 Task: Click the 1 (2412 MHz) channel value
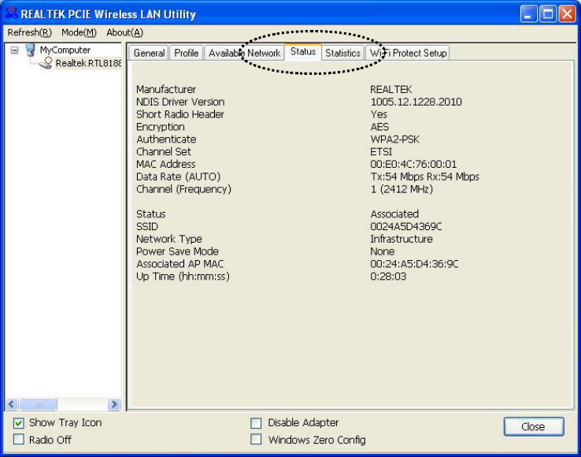(402, 189)
